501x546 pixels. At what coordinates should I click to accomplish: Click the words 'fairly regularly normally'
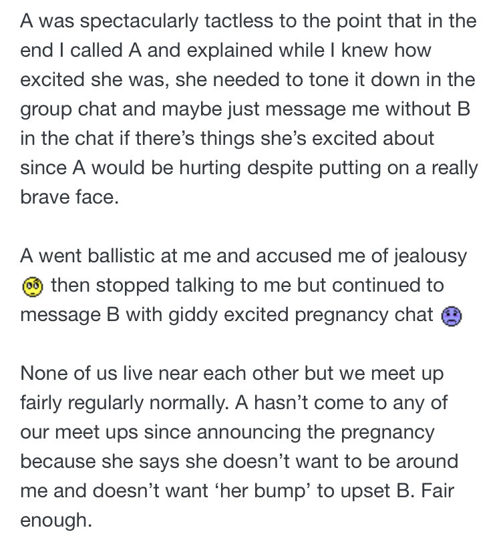click(x=124, y=404)
